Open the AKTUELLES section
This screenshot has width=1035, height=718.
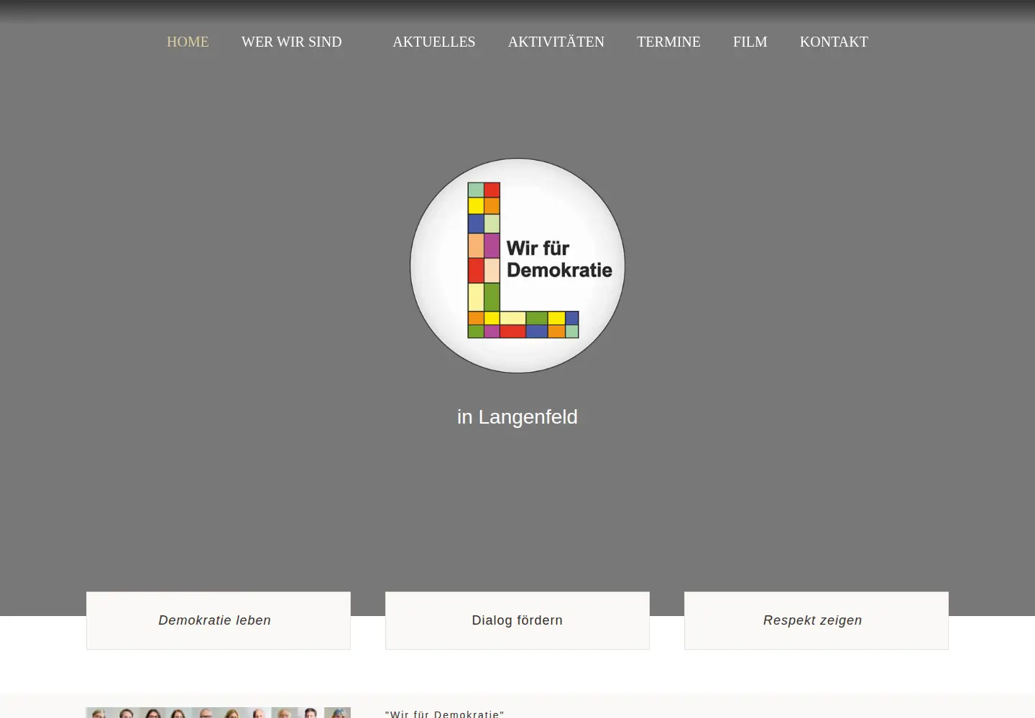[434, 42]
